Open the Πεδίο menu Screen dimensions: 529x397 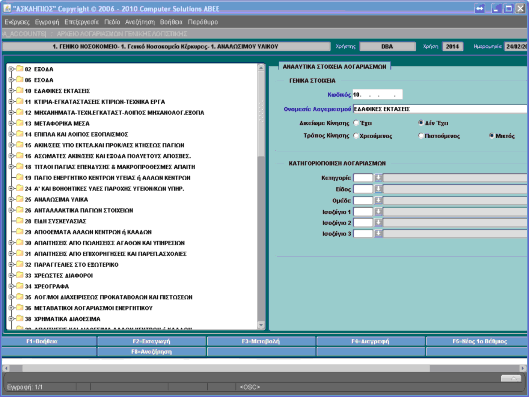tap(112, 22)
